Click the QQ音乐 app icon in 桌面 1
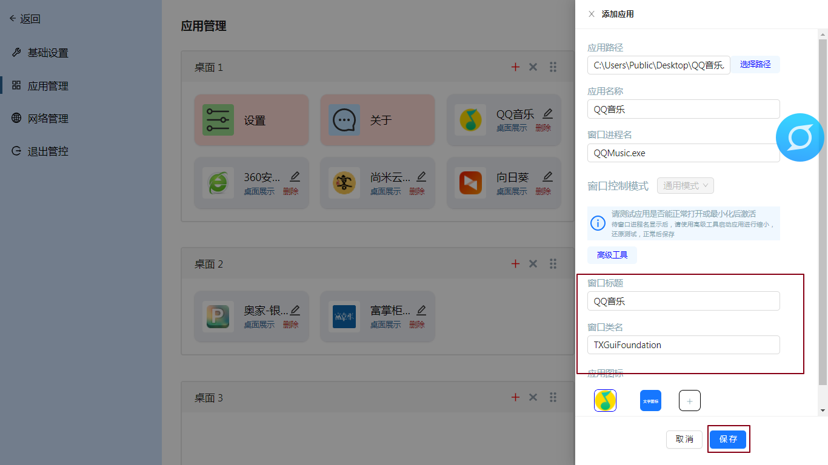Viewport: 828px width, 465px height. (470, 120)
